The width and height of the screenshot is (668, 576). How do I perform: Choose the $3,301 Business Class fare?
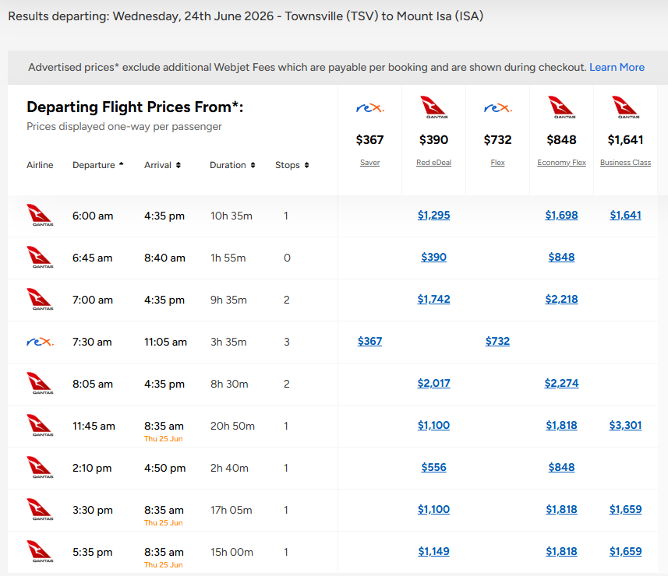(x=625, y=425)
